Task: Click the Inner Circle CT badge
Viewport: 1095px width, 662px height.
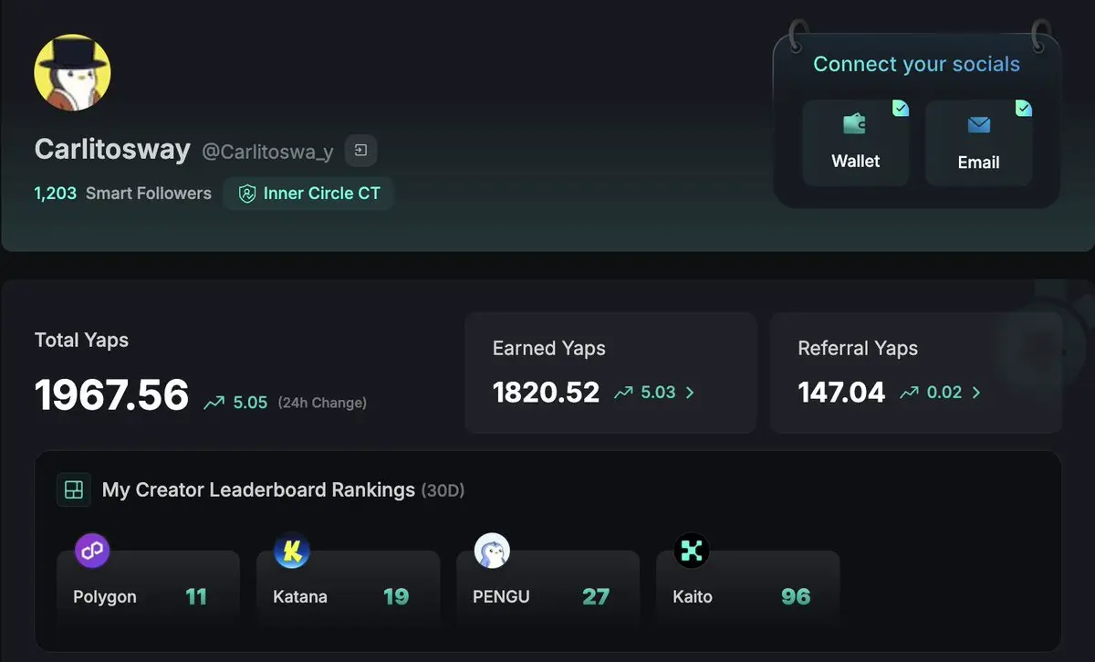Action: (x=308, y=194)
